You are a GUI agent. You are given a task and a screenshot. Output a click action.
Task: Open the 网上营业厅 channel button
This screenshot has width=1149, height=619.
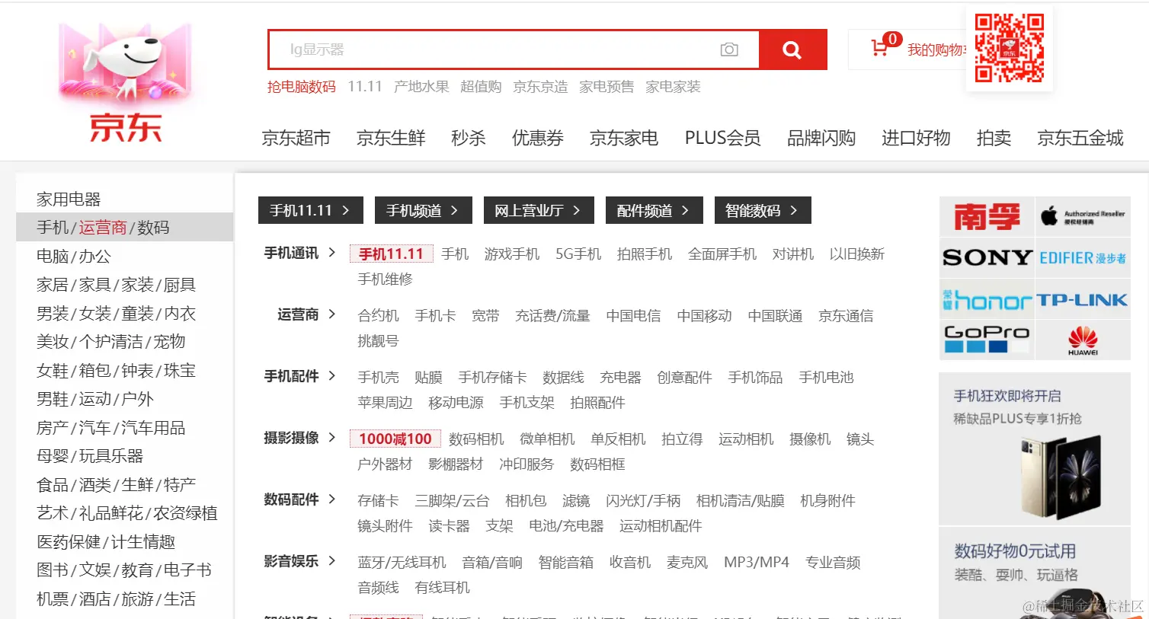point(539,210)
